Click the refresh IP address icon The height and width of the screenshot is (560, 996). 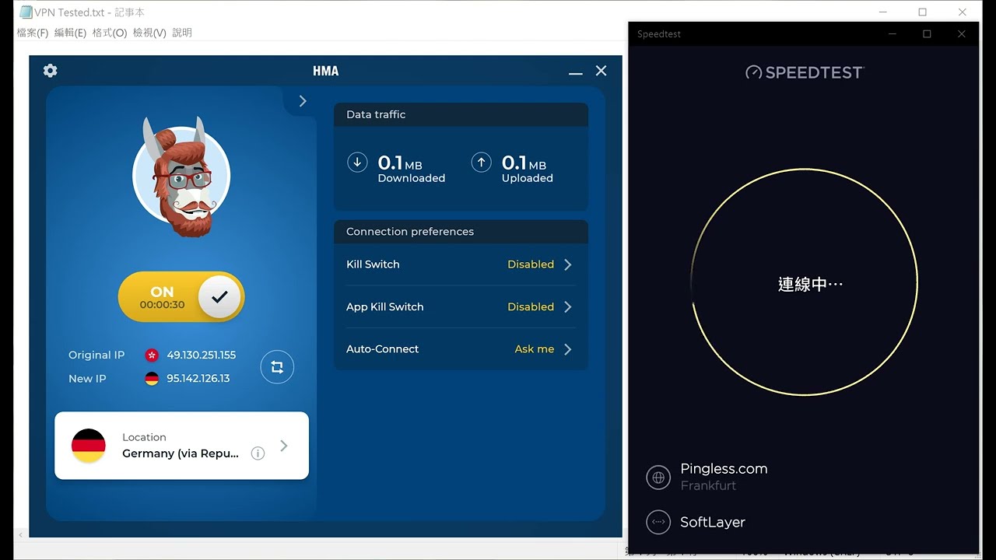tap(277, 367)
